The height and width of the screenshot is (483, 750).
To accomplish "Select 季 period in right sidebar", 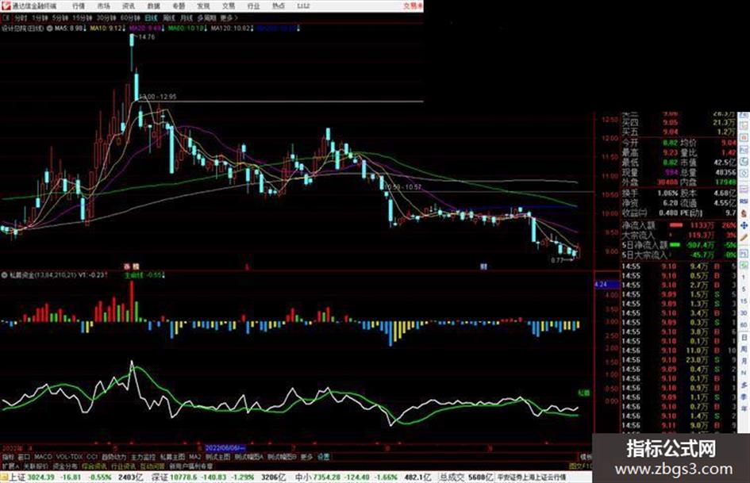I will tap(744, 397).
